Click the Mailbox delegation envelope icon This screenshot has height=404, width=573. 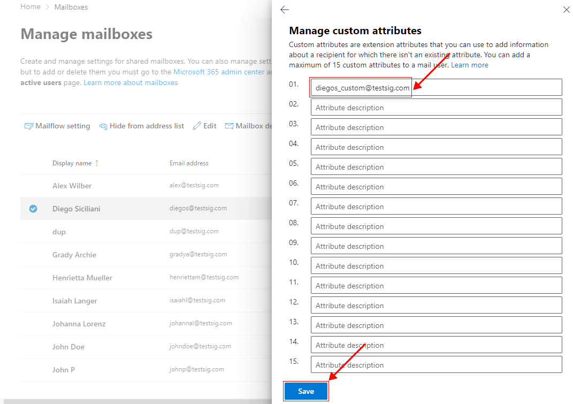click(x=229, y=126)
